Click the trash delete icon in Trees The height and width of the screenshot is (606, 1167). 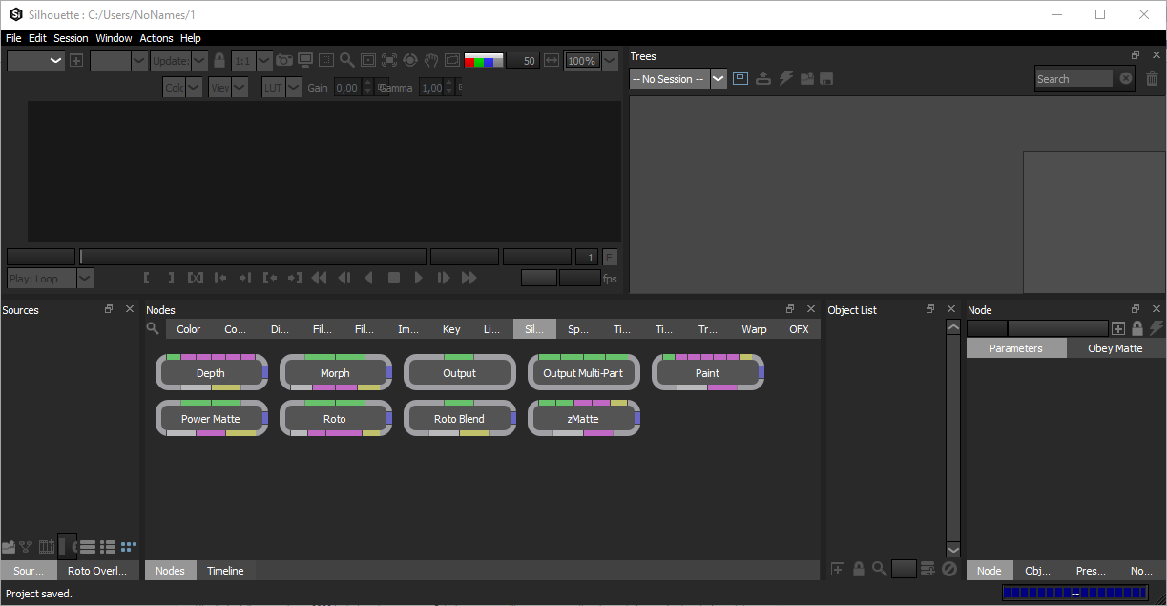[1152, 78]
